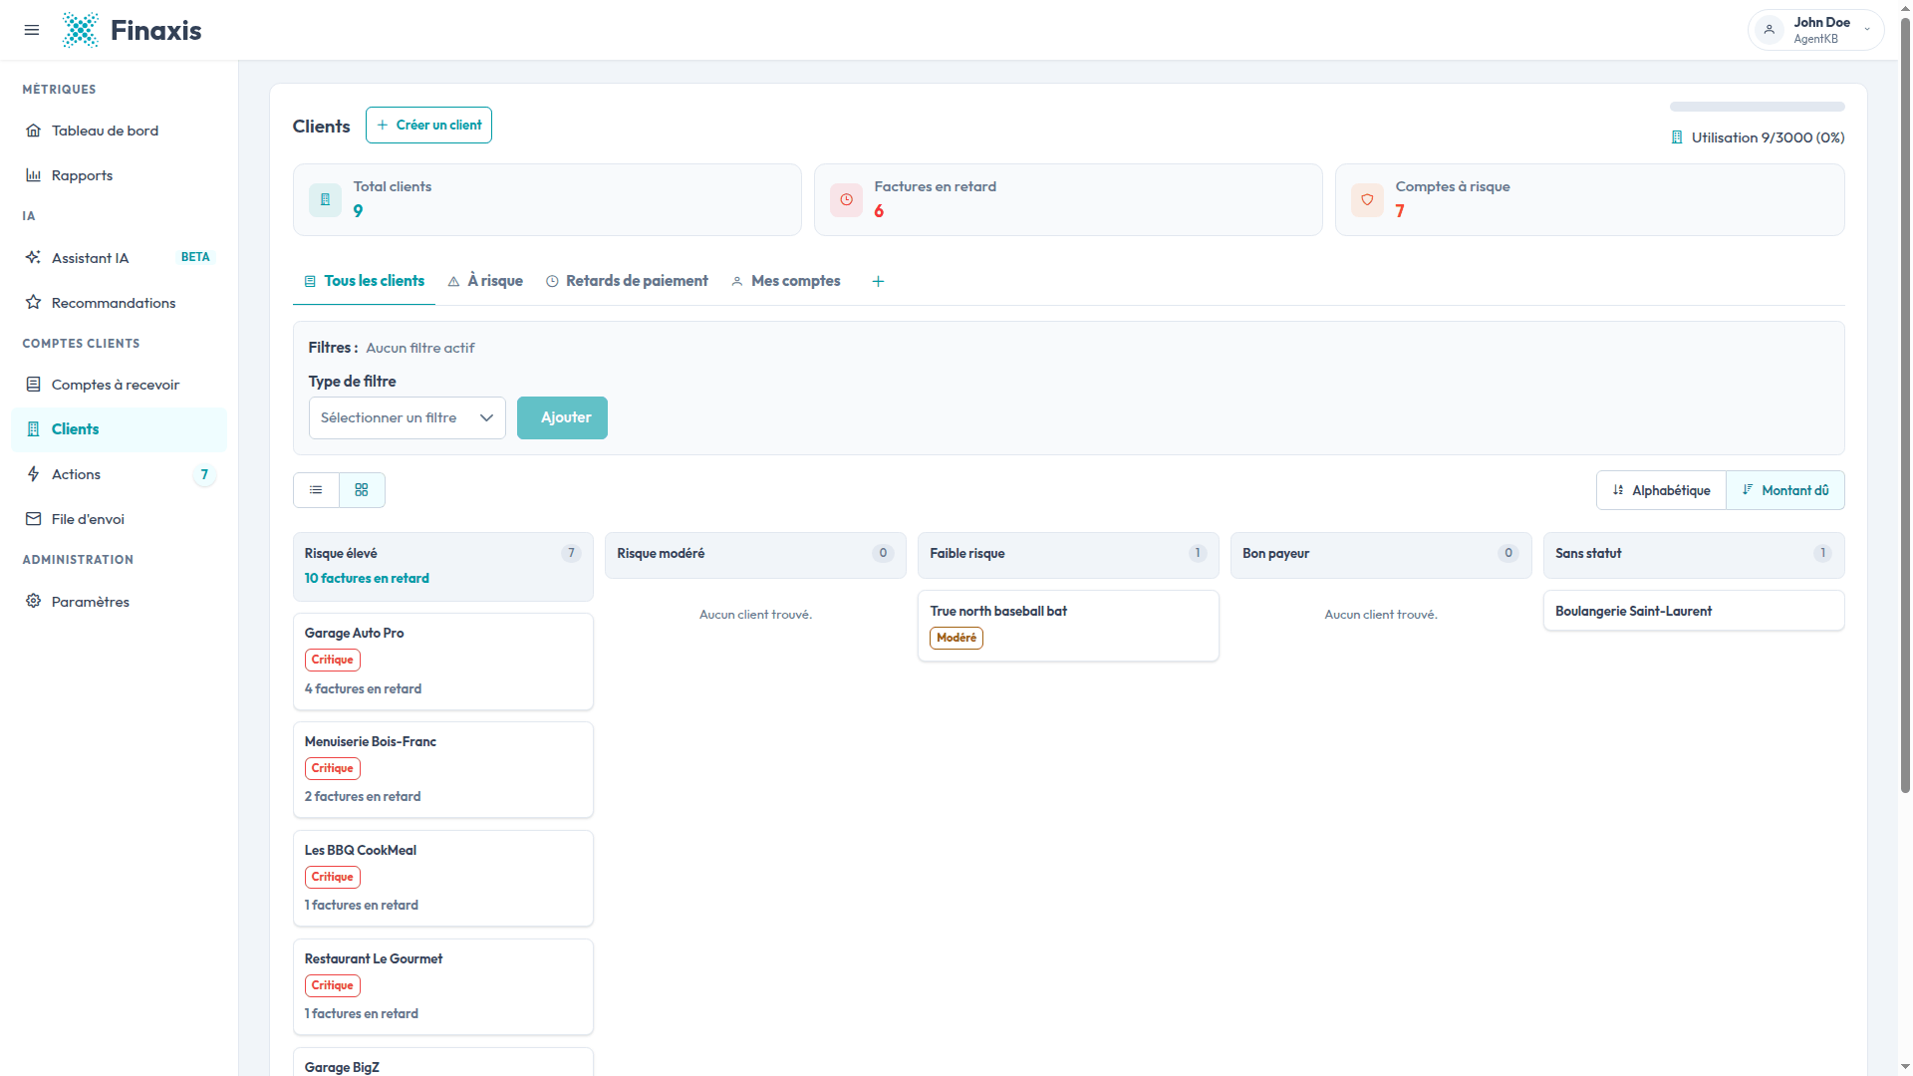Click the Recommandations star icon
The image size is (1913, 1076).
click(33, 302)
